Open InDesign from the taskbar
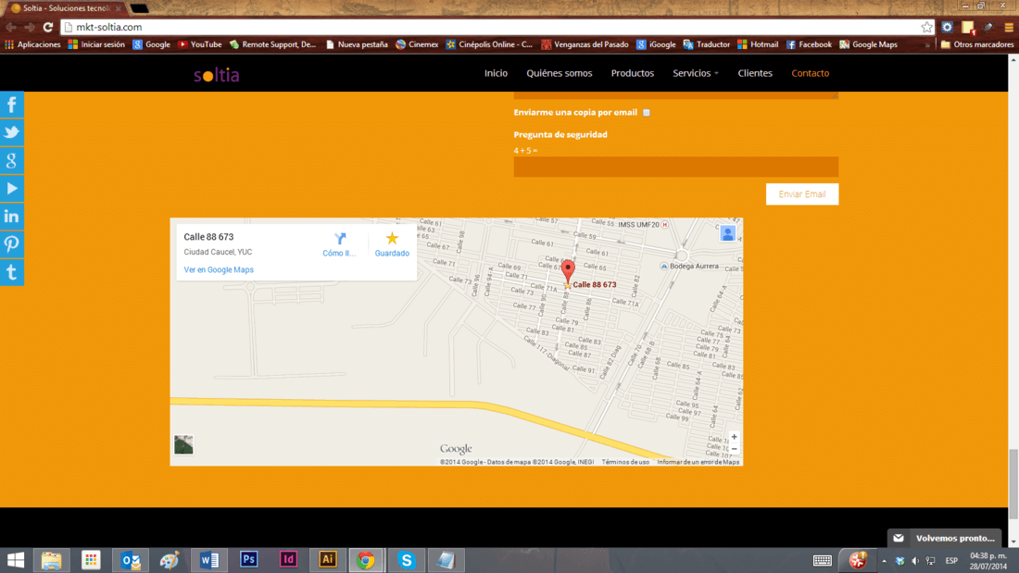Image resolution: width=1019 pixels, height=573 pixels. point(288,559)
